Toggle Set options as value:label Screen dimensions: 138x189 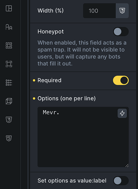[x=121, y=181]
